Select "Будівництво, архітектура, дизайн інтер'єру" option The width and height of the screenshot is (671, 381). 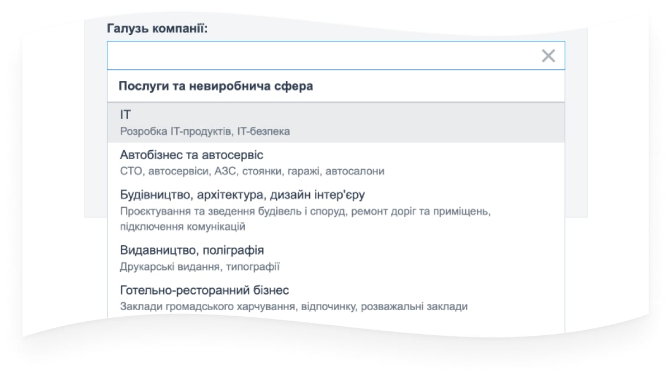point(242,195)
